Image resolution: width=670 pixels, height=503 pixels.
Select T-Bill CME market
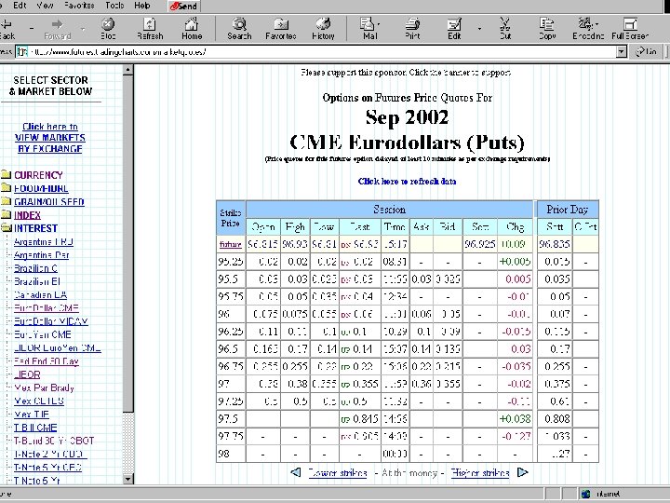(x=35, y=428)
